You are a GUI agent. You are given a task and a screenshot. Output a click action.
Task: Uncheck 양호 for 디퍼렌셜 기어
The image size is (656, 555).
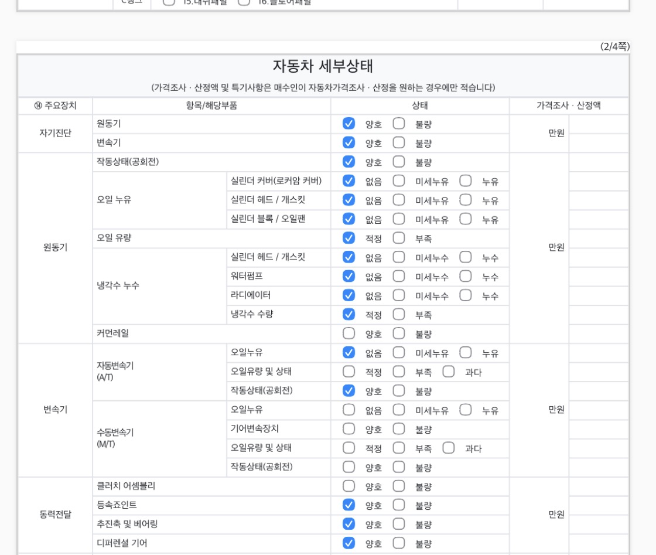coord(349,543)
